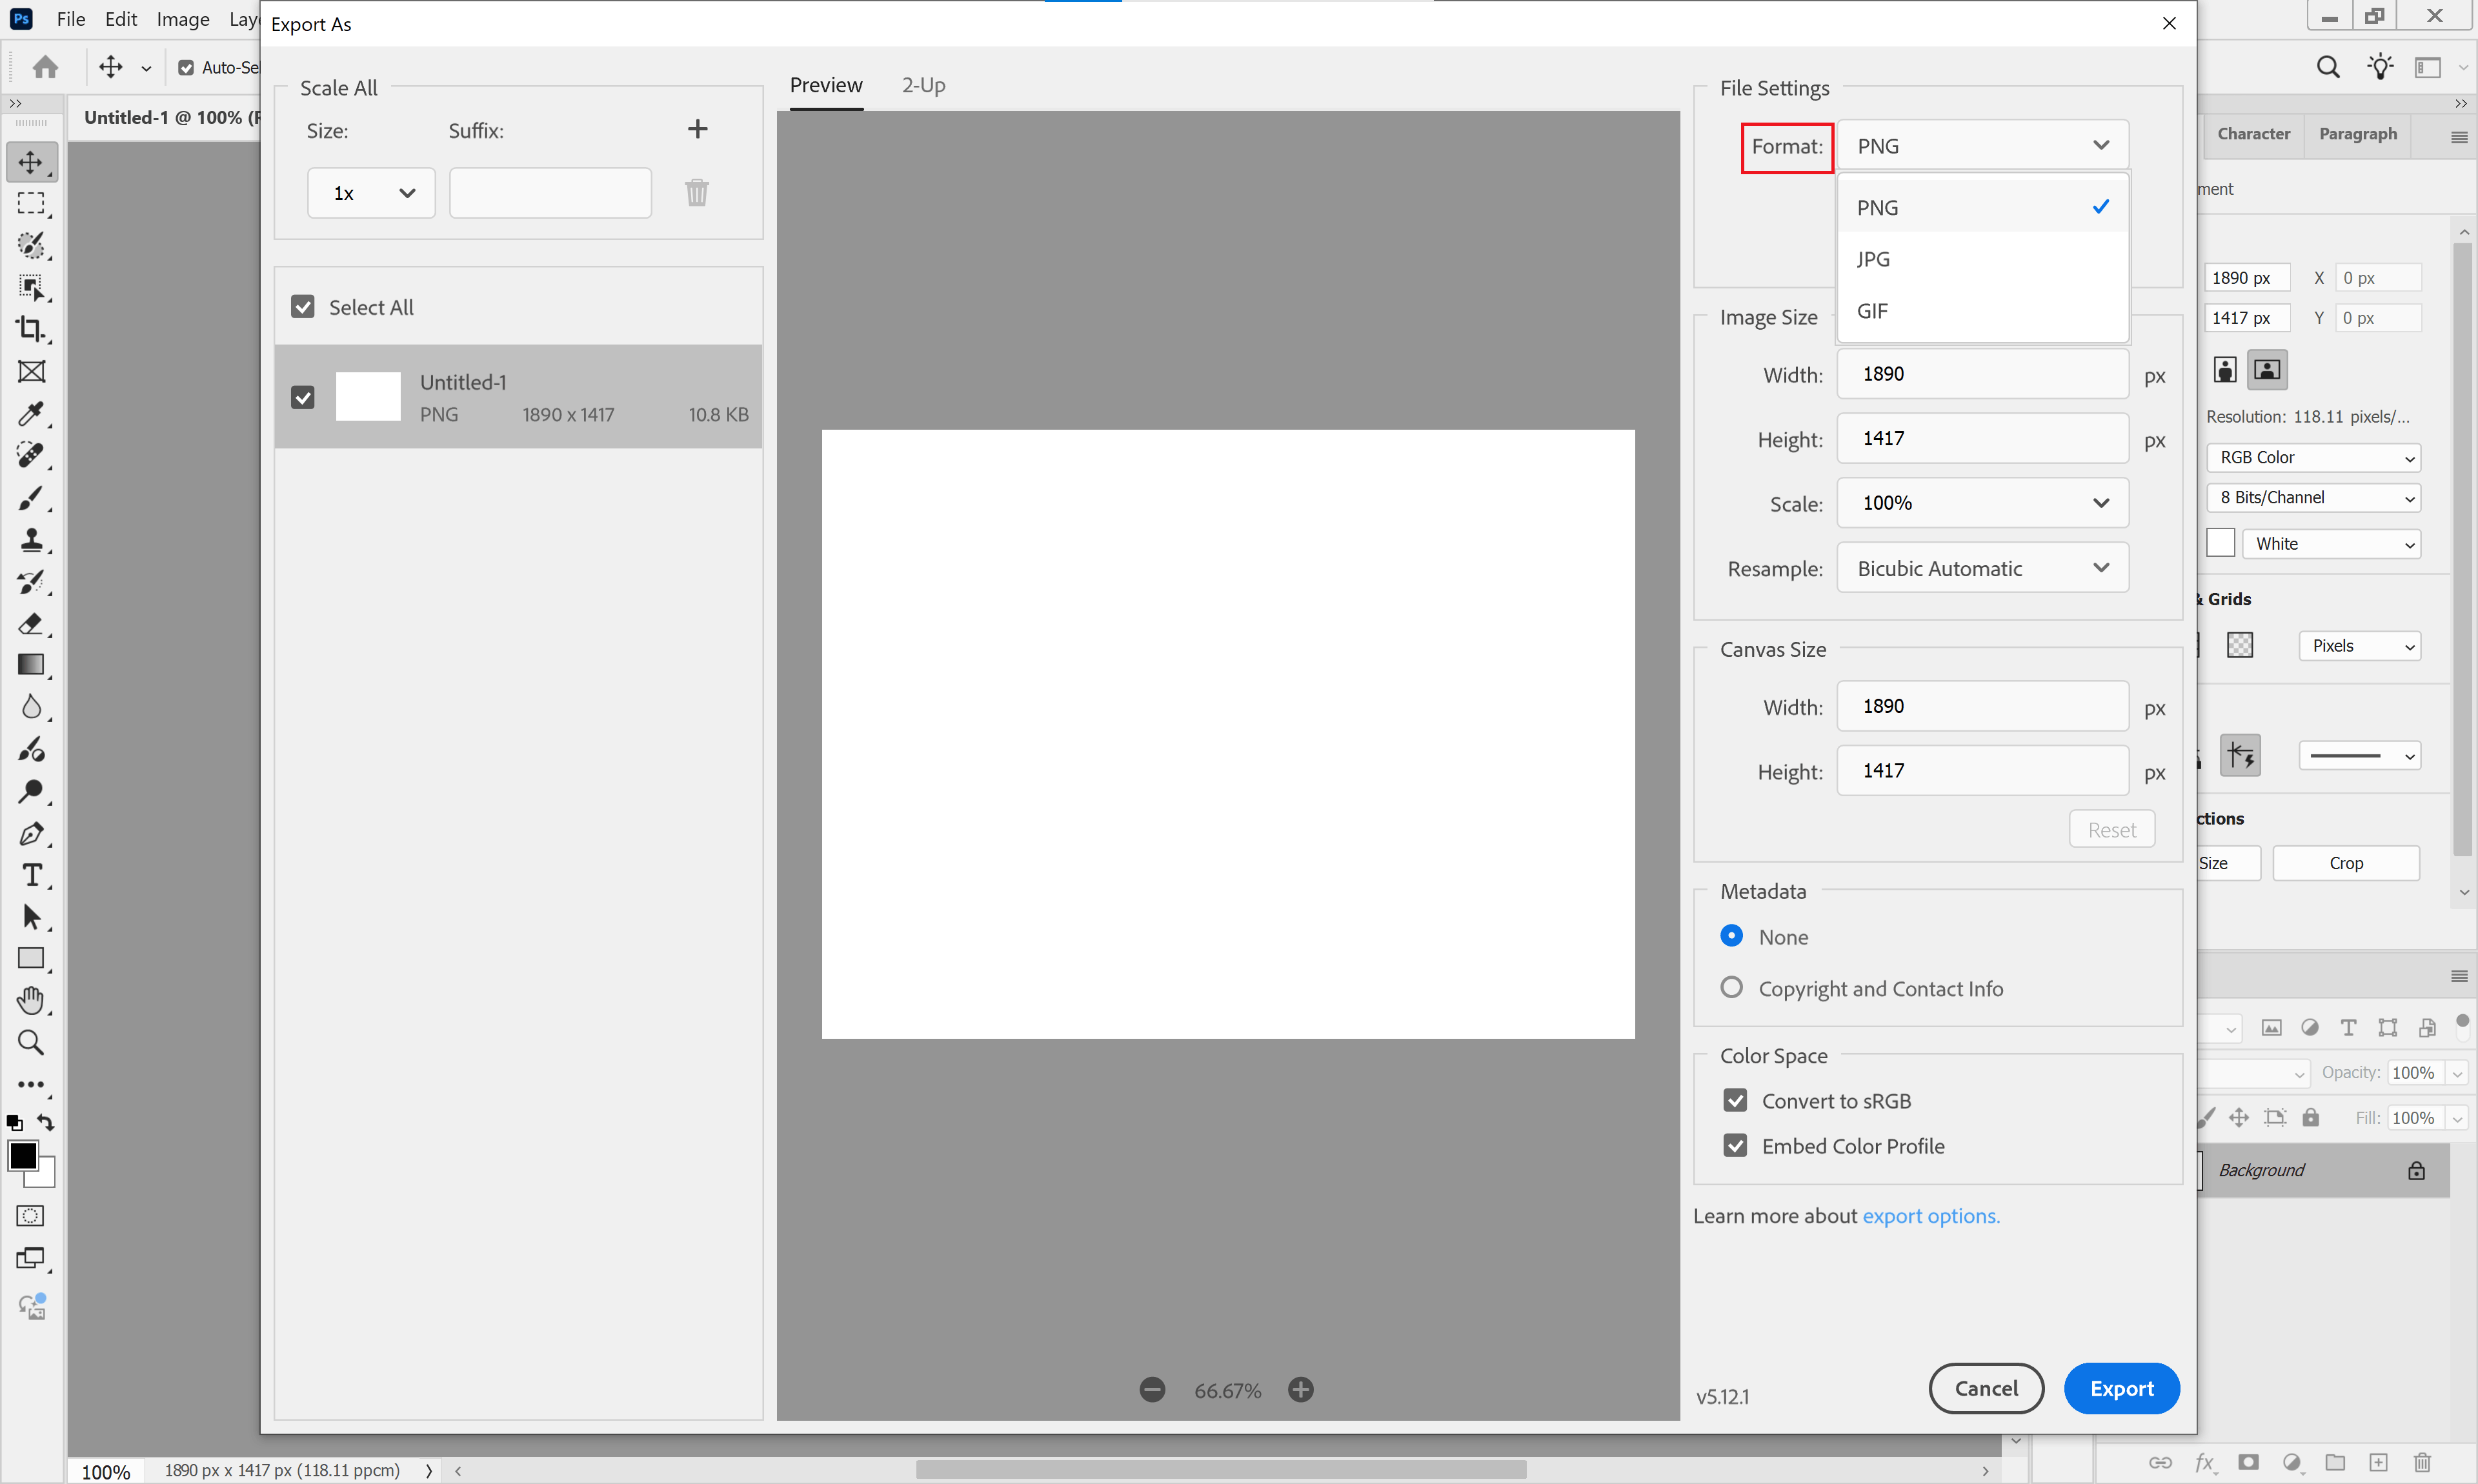Choose JPG from the format list
Viewport: 2478px width, 1484px height.
pos(1982,259)
